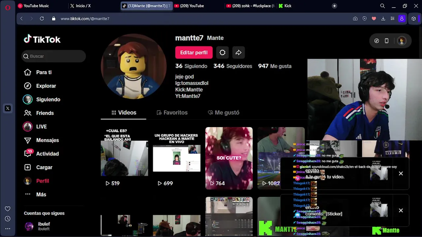Open the easy setup sliders icon
The height and width of the screenshot is (237, 422).
tap(392, 19)
